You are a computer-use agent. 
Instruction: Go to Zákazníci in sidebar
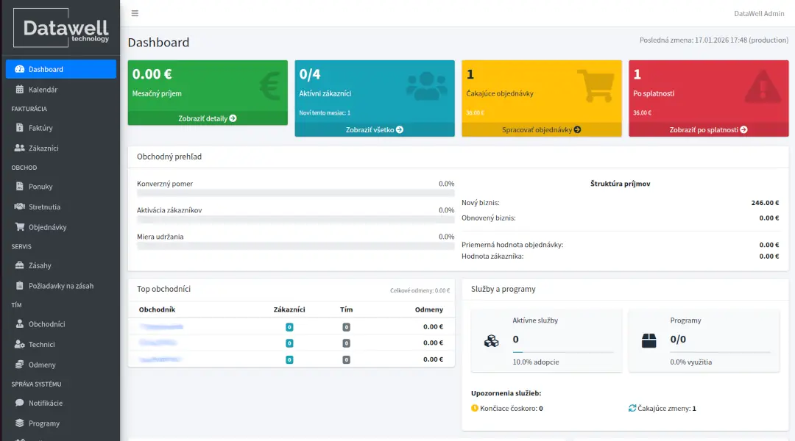tap(43, 148)
